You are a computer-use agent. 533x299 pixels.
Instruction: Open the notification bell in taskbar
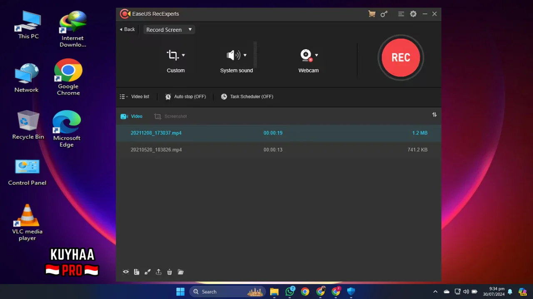[x=510, y=292]
